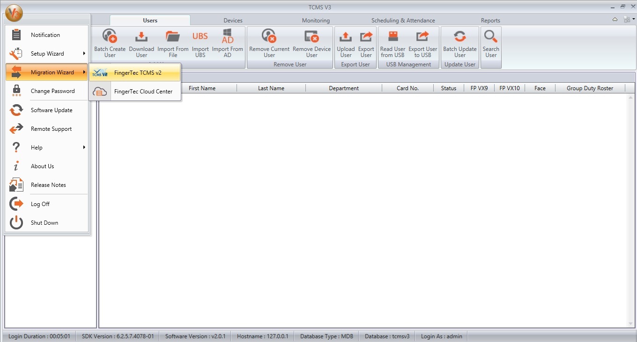Image resolution: width=637 pixels, height=342 pixels.
Task: Click the Export User ribbon button
Action: [366, 43]
